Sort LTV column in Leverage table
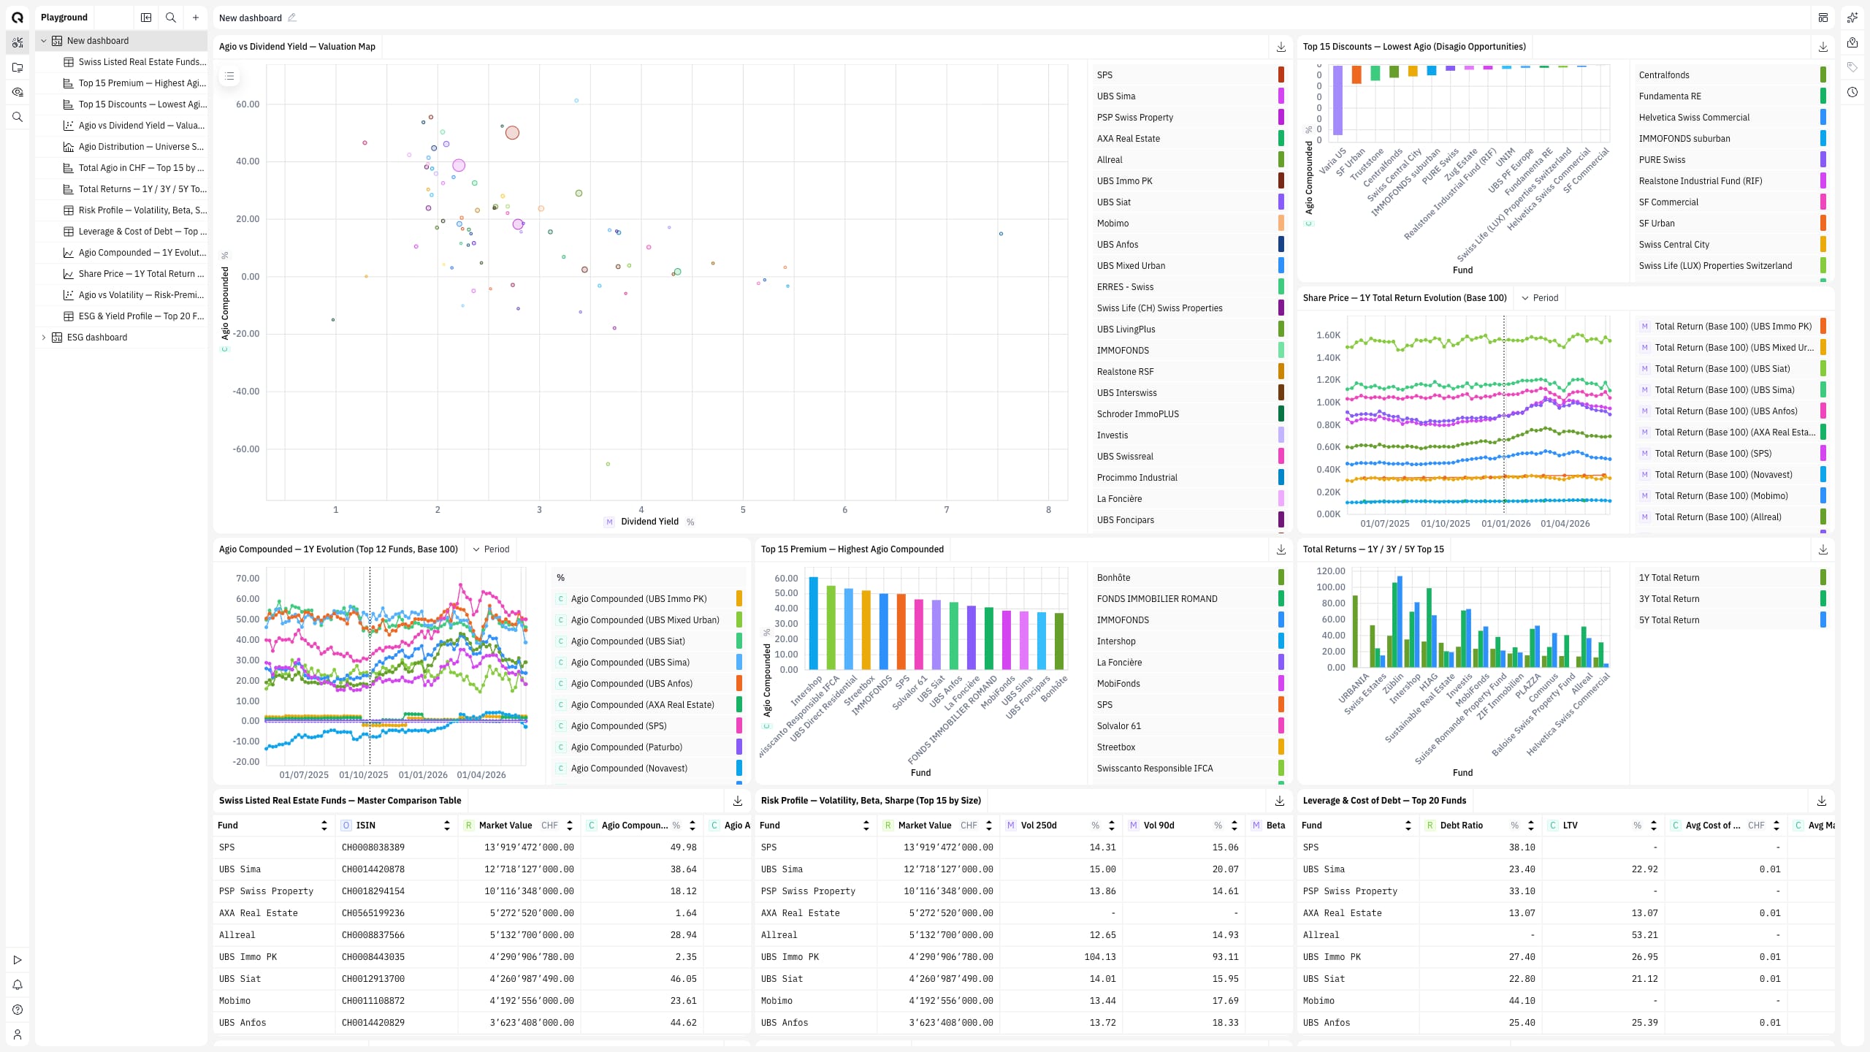The height and width of the screenshot is (1052, 1870). coord(1654,826)
